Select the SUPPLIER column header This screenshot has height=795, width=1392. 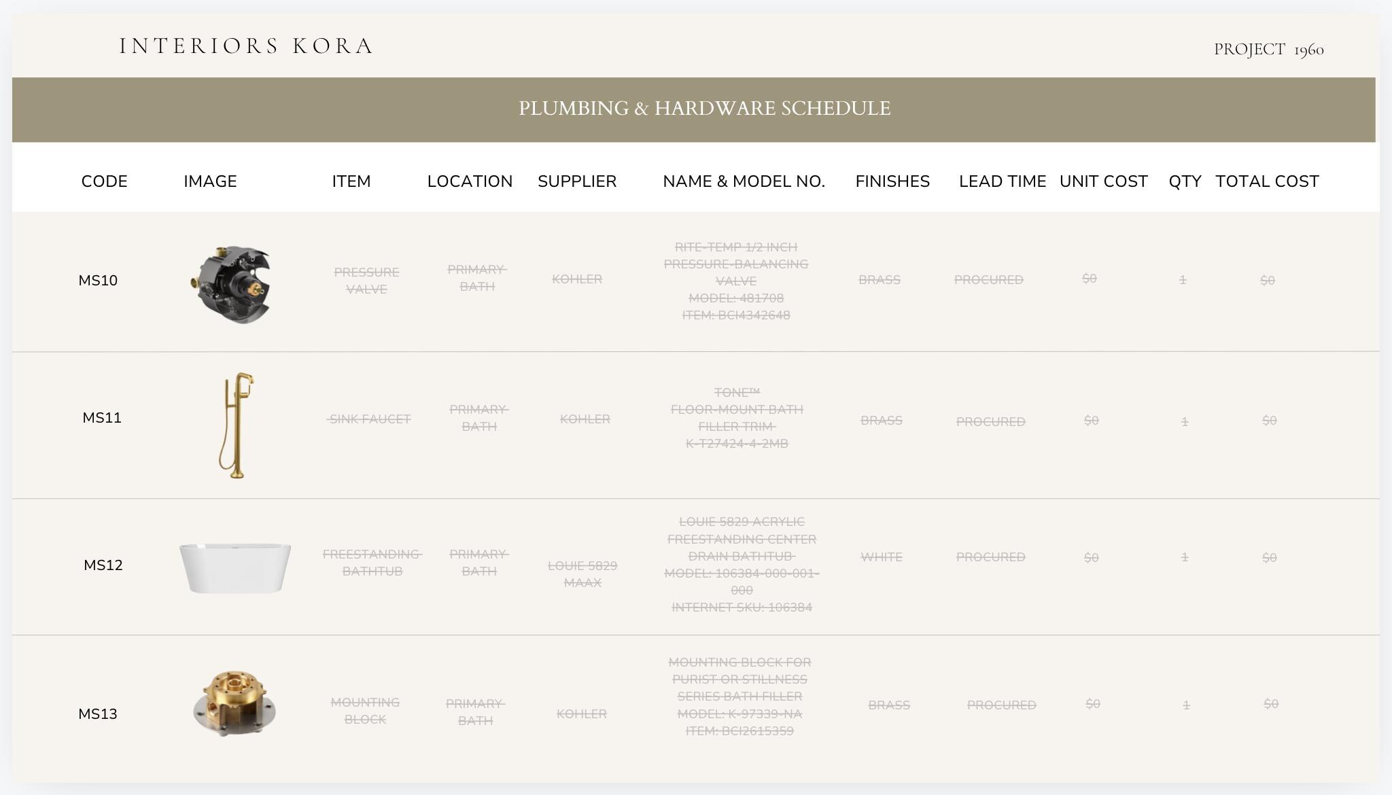point(577,181)
